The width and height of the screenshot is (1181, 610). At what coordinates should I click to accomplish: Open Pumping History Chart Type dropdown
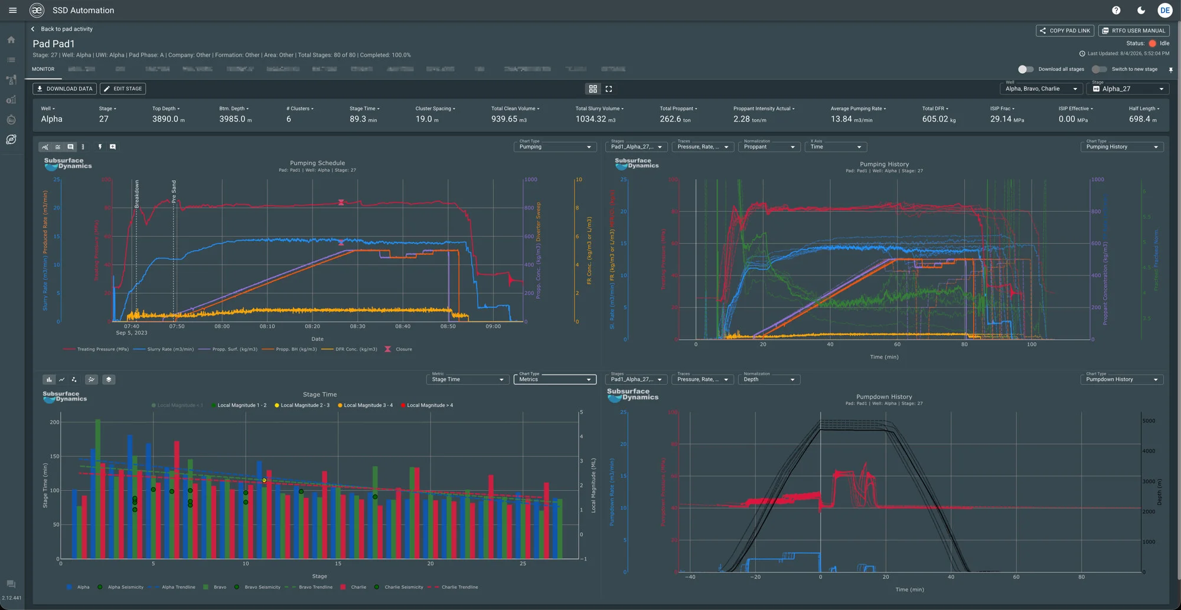tap(1123, 147)
